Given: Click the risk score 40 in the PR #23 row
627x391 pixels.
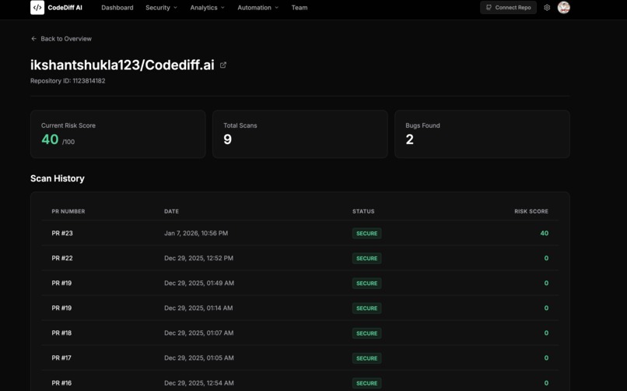Looking at the screenshot, I should tap(545, 234).
